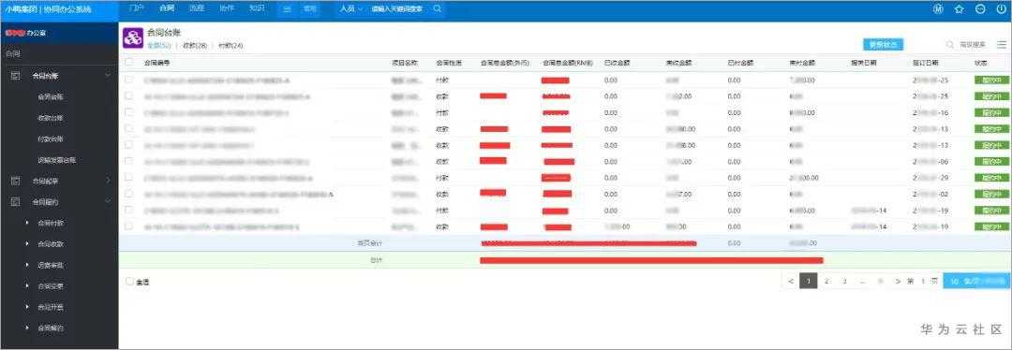Screen dimensions: 1012x350
Task: Open 收款台账 in the sidebar
Action: pyautogui.click(x=51, y=118)
